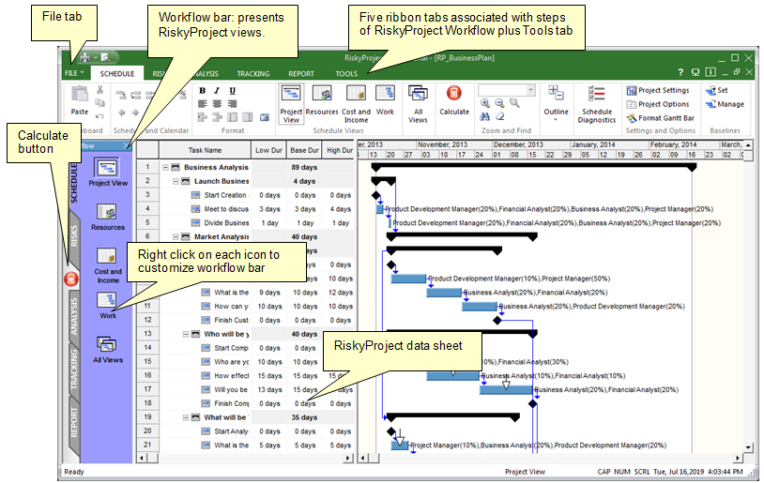Select the vertical REPORT workflow tab
The image size is (764, 483).
pos(73,423)
